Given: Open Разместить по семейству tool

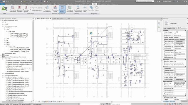Looking at the screenshot, I should click(x=47, y=9).
